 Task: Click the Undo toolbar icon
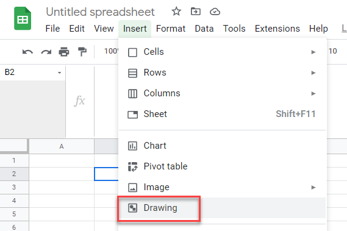click(x=27, y=52)
